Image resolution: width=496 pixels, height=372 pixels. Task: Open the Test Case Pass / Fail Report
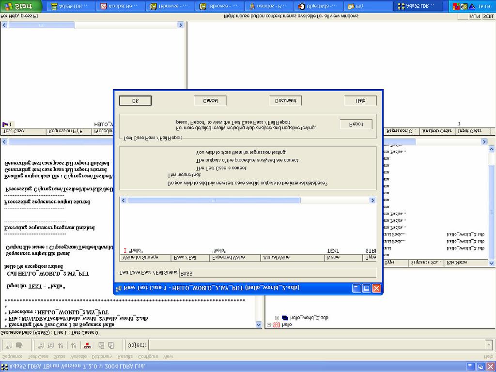tap(356, 124)
